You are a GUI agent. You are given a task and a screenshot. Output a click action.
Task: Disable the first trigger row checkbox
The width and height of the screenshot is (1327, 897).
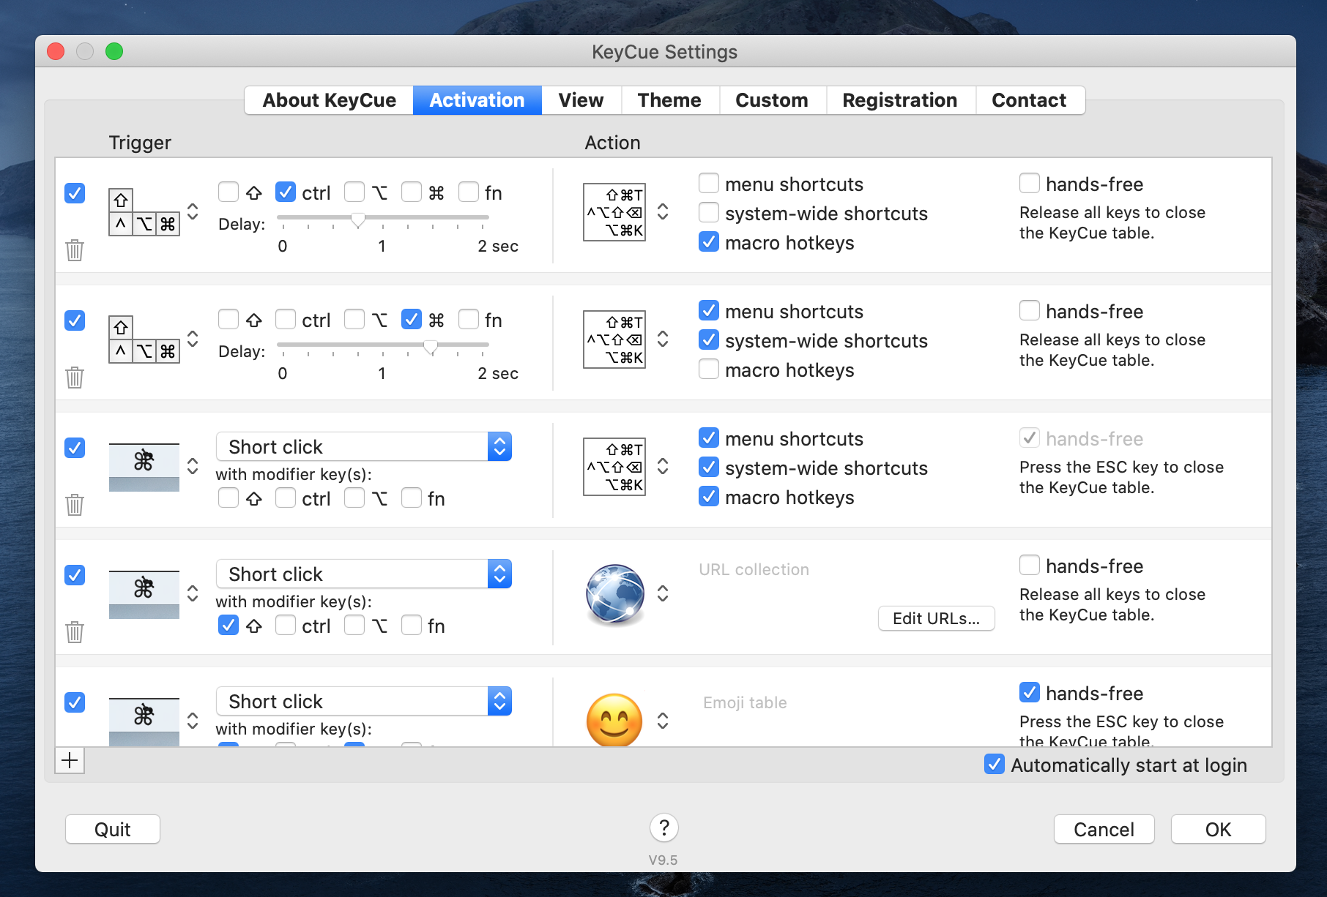75,193
